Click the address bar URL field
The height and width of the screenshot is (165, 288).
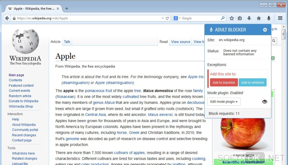[x=88, y=18]
